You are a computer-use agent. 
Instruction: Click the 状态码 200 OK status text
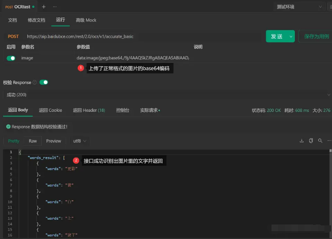(x=266, y=110)
